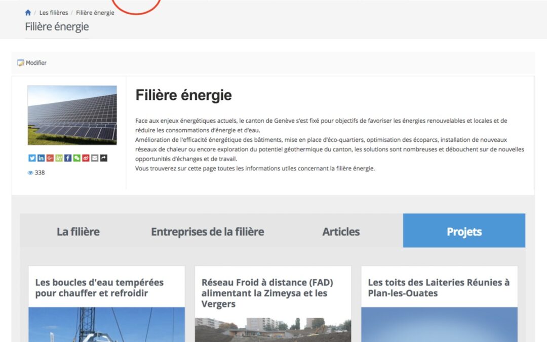This screenshot has width=547, height=342.
Task: Click the Modifier link
Action: (x=36, y=63)
